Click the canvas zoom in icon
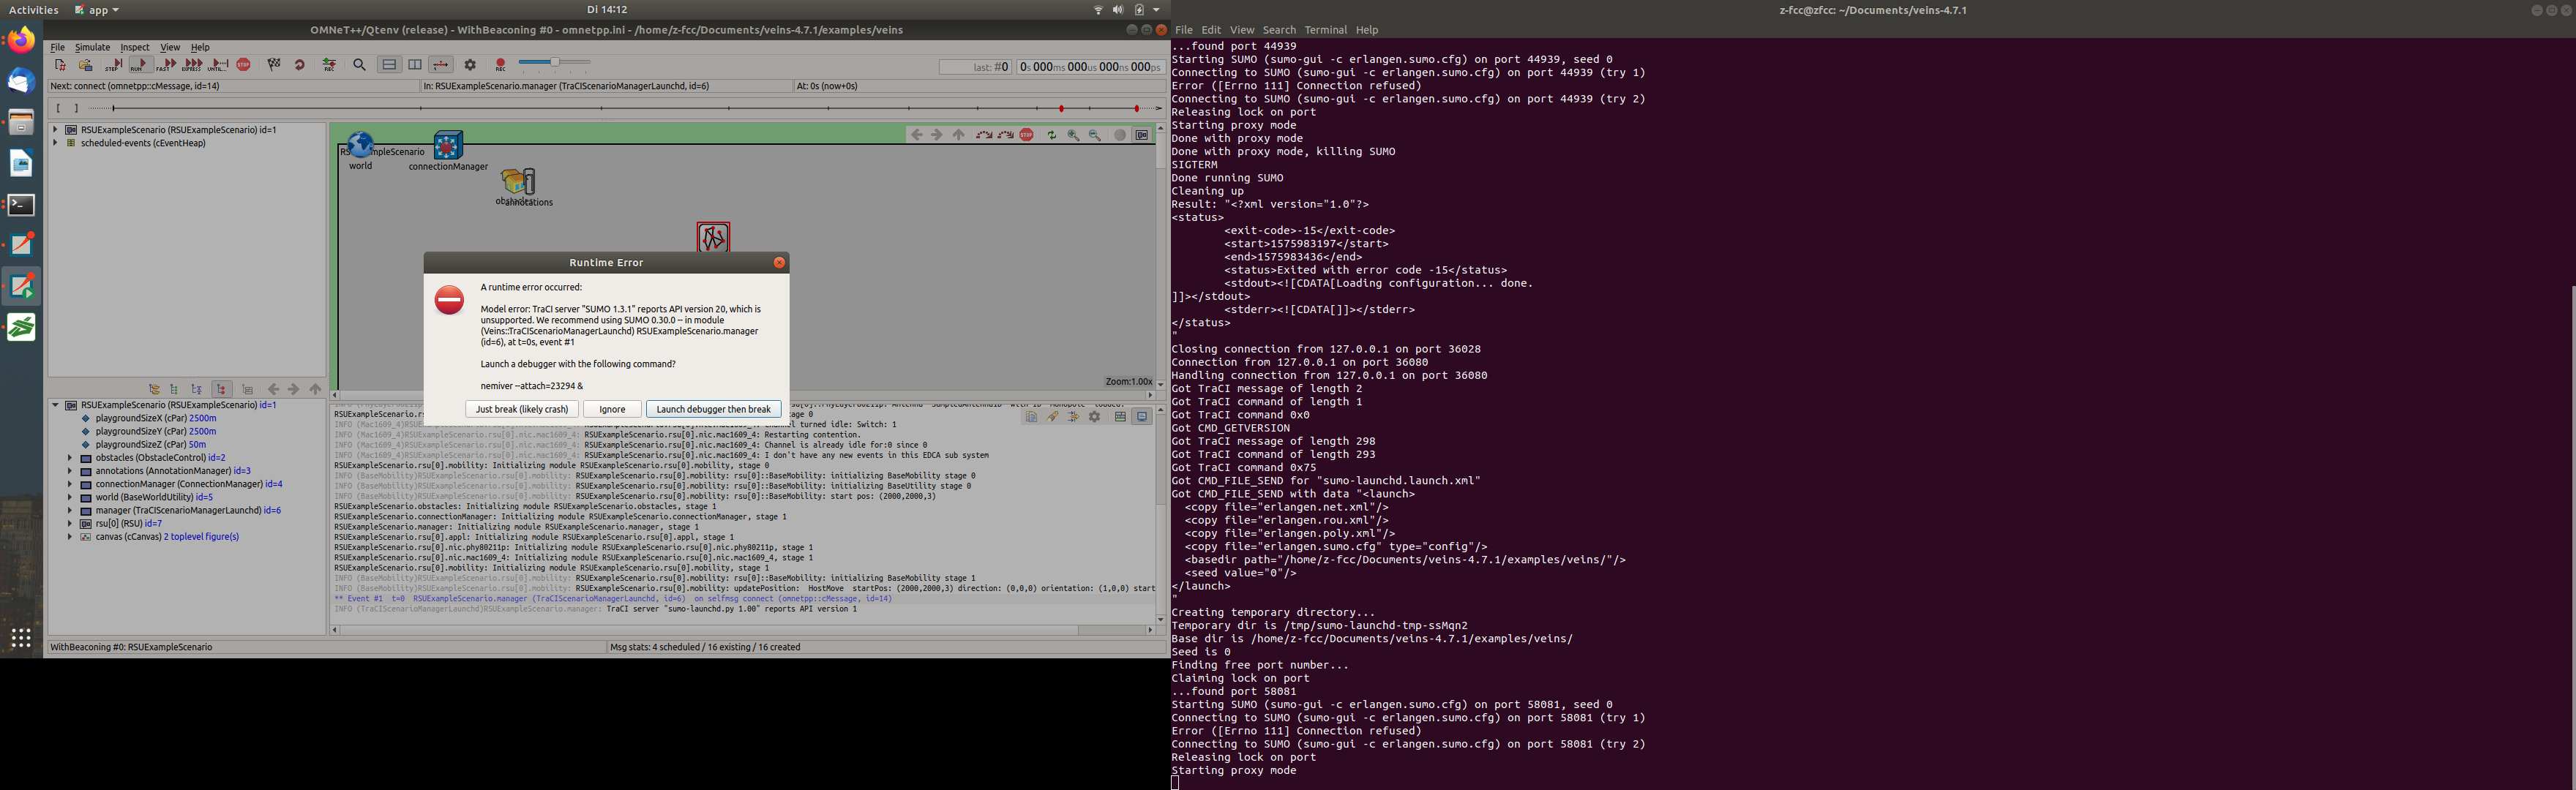This screenshot has height=790, width=2576. [x=1073, y=135]
